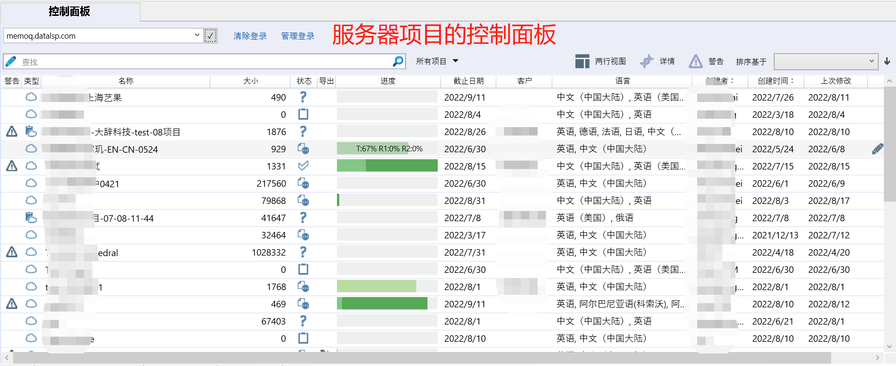Click question mark status of size 41647 row

(303, 217)
